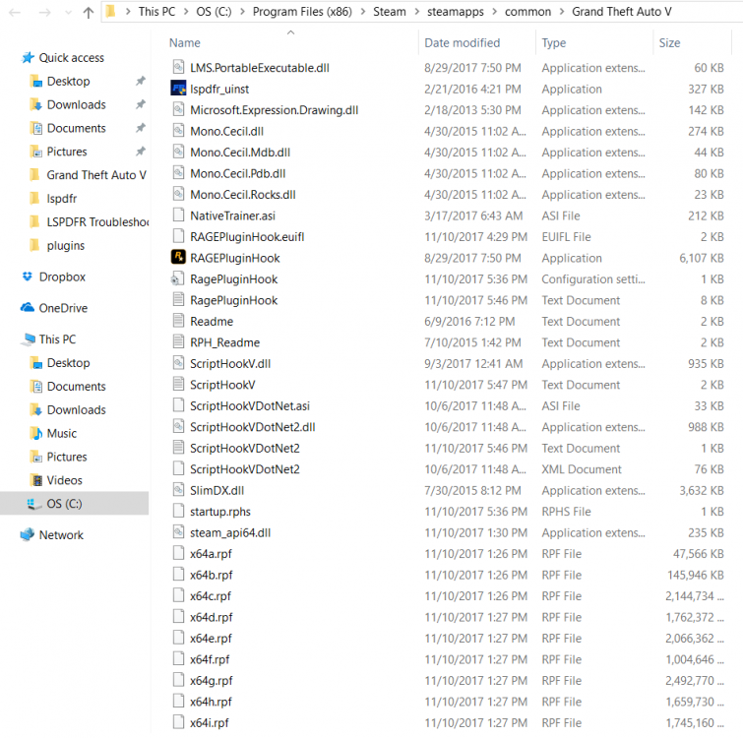Click the pin icon beside Quick access Downloads
The width and height of the screenshot is (743, 738).
click(141, 104)
